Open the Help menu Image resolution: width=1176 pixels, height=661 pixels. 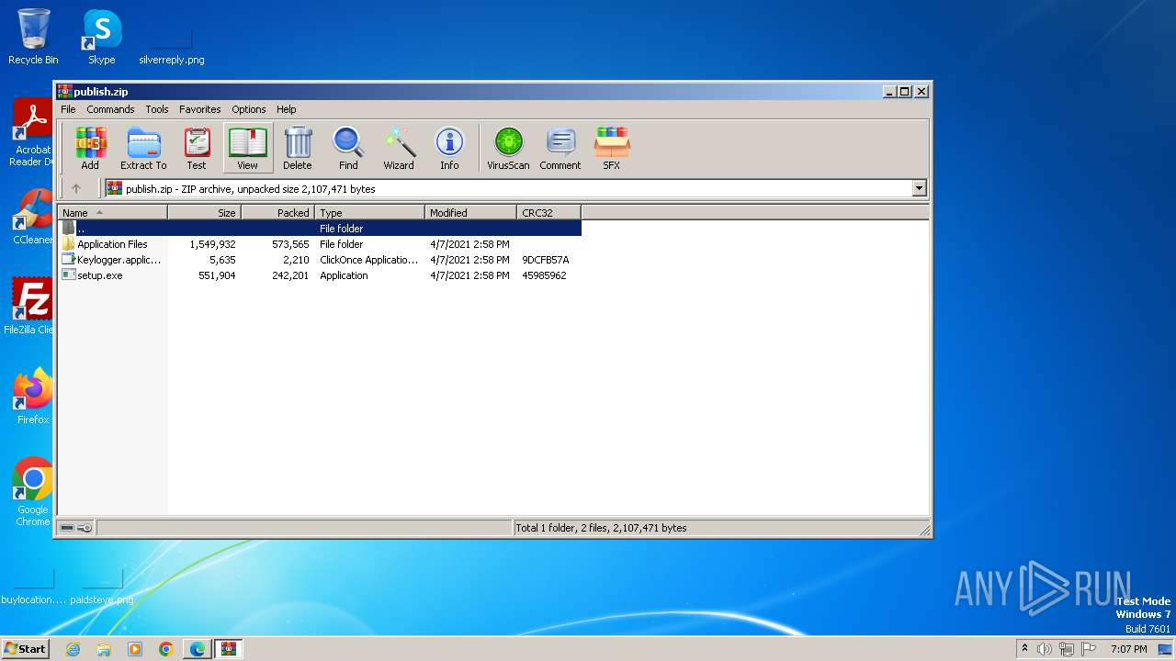[x=287, y=109]
